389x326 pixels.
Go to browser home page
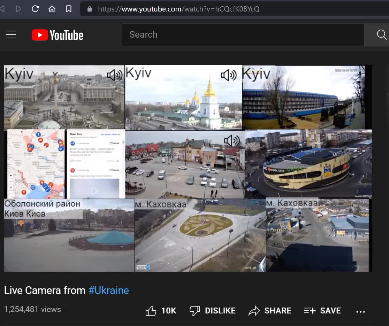pos(52,9)
